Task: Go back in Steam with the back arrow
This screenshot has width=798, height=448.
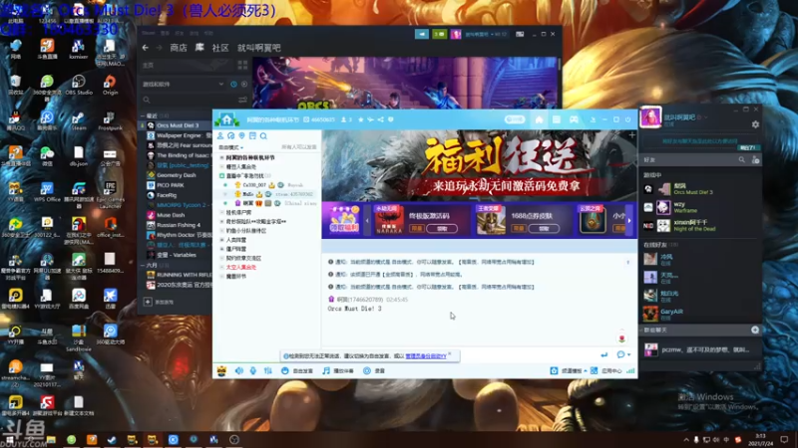Action: pyautogui.click(x=146, y=48)
